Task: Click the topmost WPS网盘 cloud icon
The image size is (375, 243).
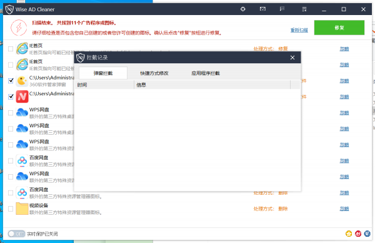Action: 22,112
